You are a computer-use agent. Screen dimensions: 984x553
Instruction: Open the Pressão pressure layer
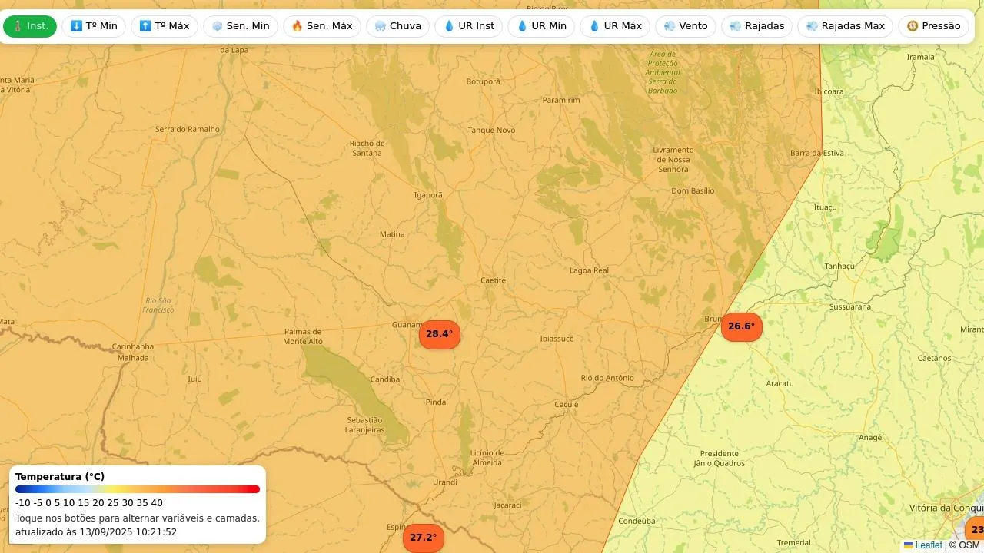pos(933,26)
